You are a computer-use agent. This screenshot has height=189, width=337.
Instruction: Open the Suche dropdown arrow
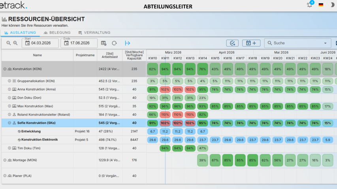coord(326,43)
